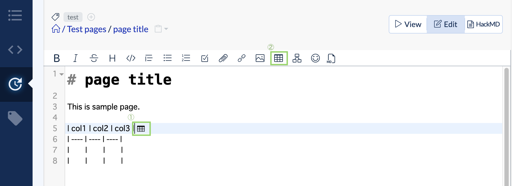
Task: Go to home via breadcrumb icon
Action: (56, 29)
